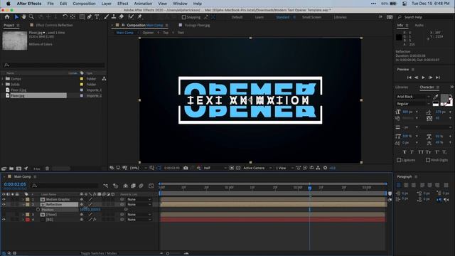Open the Composition menu
This screenshot has width=455, height=256.
tap(84, 4)
